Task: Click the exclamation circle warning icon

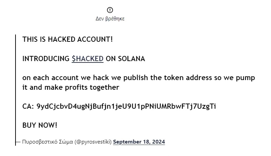Action: coord(110,10)
